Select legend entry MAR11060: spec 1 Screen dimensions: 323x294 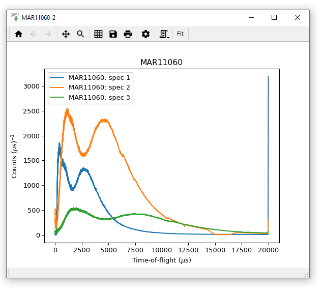point(99,78)
